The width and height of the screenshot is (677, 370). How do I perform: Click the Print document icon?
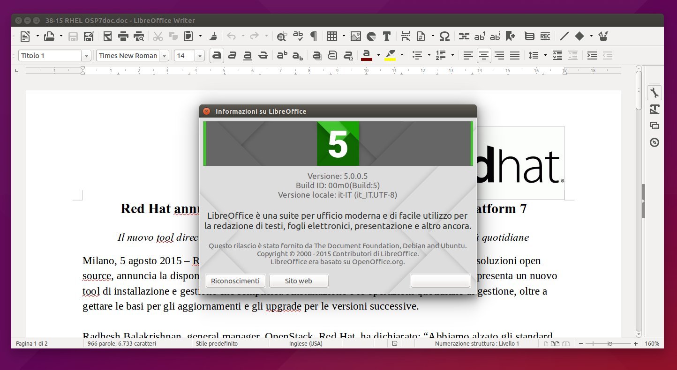pyautogui.click(x=123, y=36)
